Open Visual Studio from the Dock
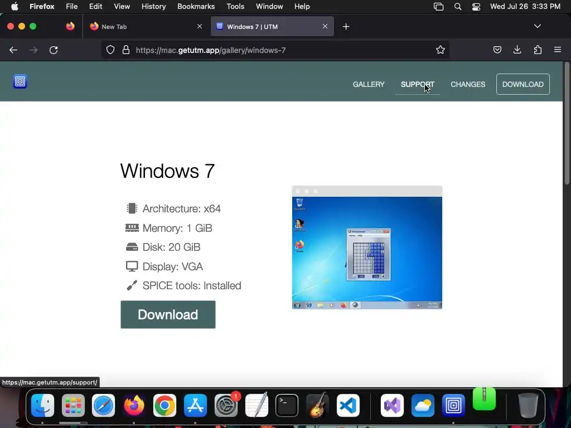Image resolution: width=571 pixels, height=428 pixels. [392, 405]
